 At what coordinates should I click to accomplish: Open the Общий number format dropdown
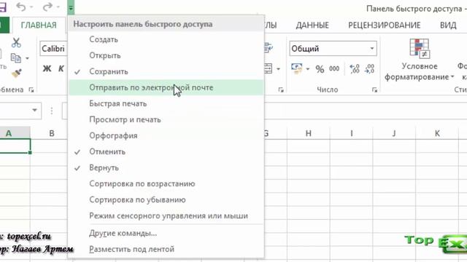coord(372,49)
